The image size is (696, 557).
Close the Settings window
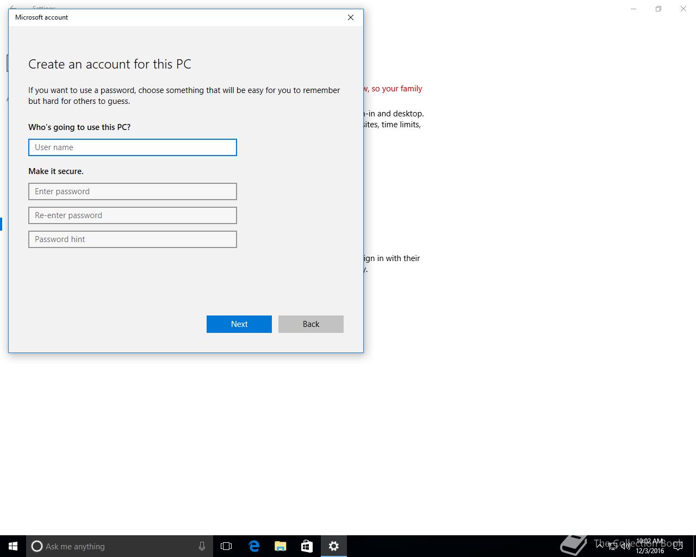pyautogui.click(x=683, y=9)
